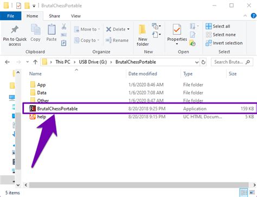
Task: Click navigation pane scroll down arrow
Action: pyautogui.click(x=18, y=185)
